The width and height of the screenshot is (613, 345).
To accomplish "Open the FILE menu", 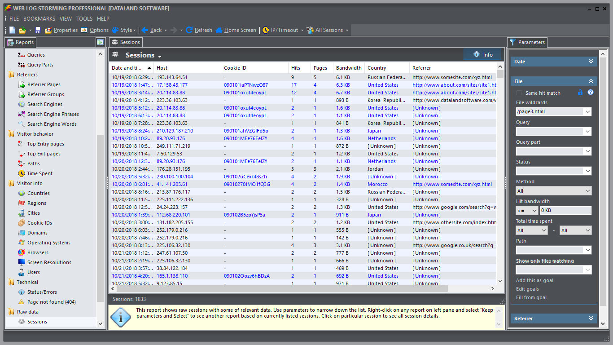I will coord(14,19).
